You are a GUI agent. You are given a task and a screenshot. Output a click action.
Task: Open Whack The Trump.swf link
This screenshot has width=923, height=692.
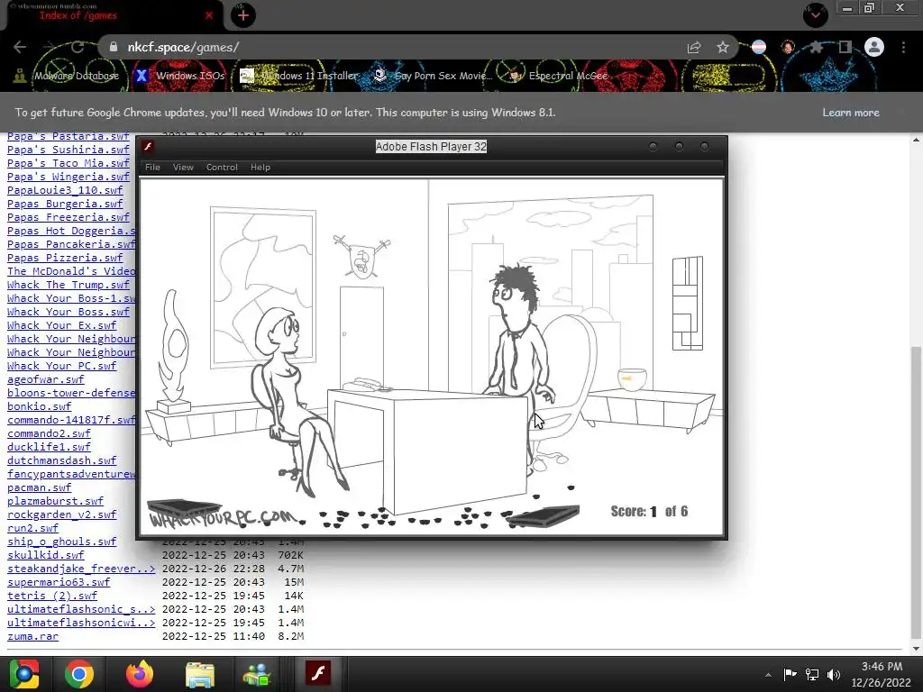[x=69, y=285]
